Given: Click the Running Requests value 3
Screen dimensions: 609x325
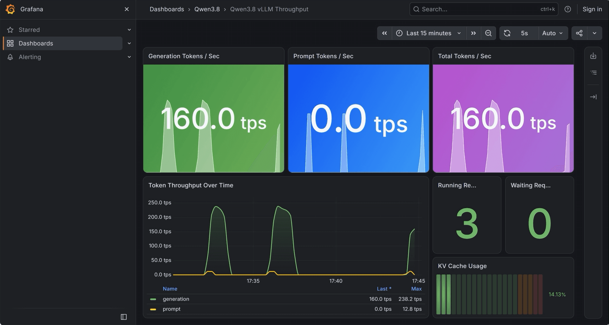Looking at the screenshot, I should [467, 223].
